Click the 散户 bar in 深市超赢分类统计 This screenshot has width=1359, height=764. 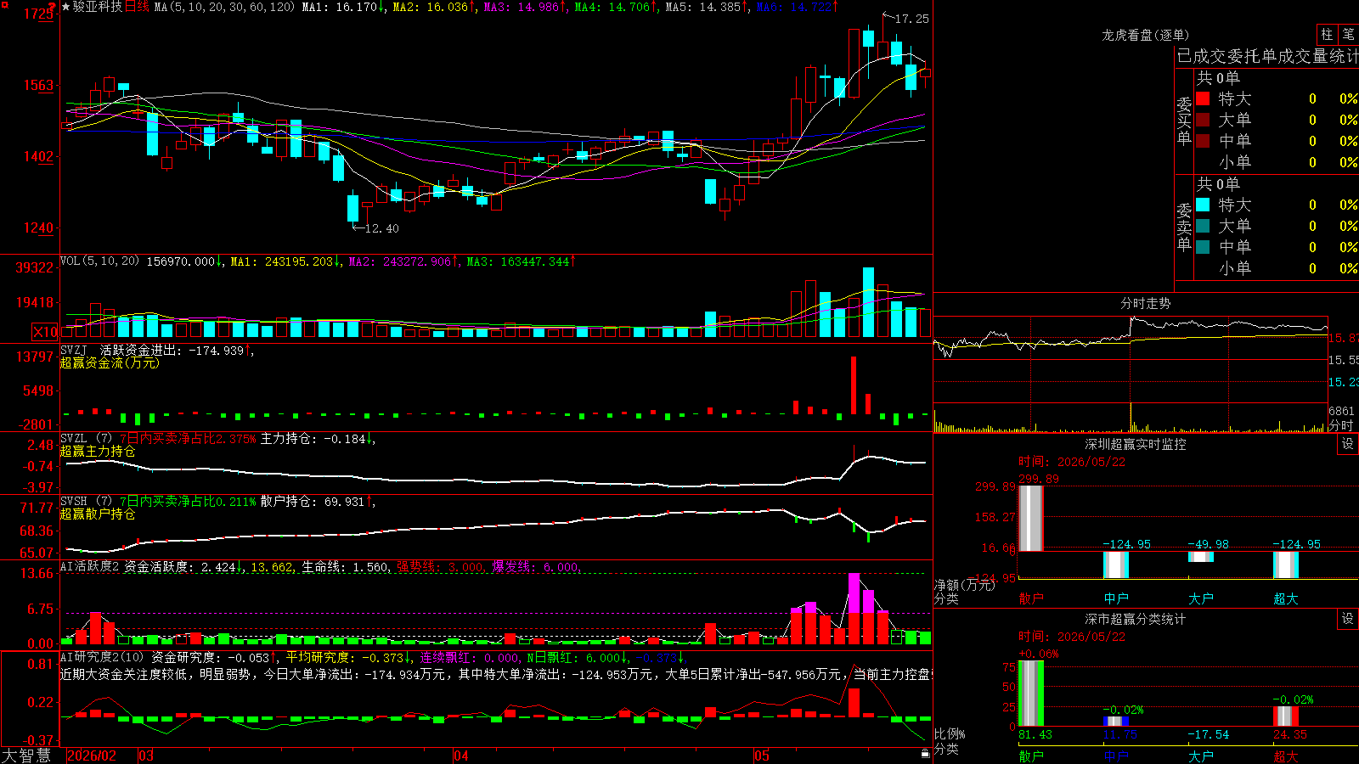[x=1031, y=694]
